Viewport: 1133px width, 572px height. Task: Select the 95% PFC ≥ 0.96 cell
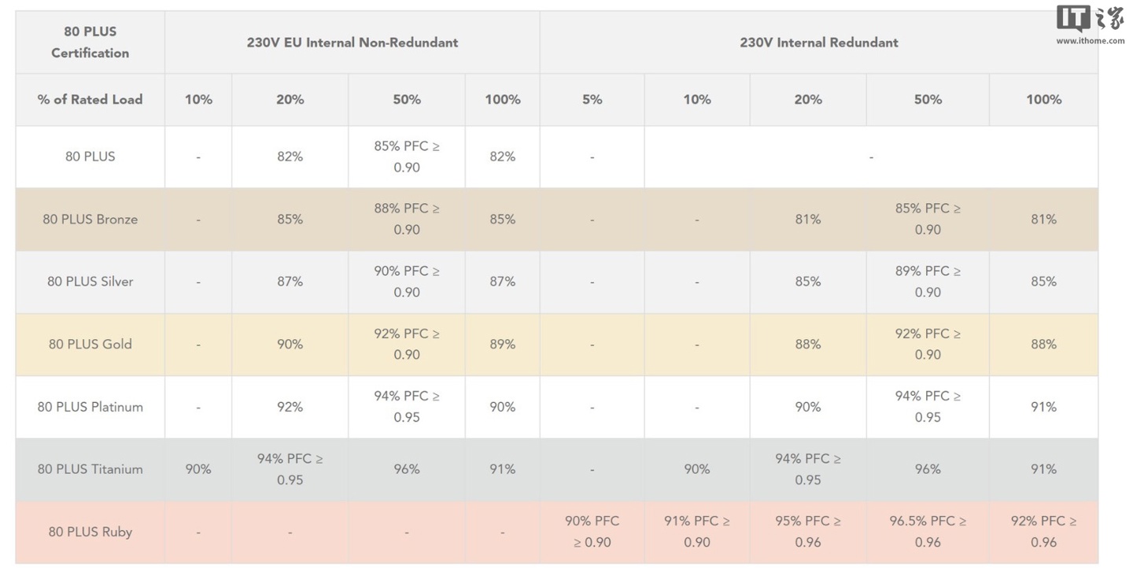click(x=808, y=531)
